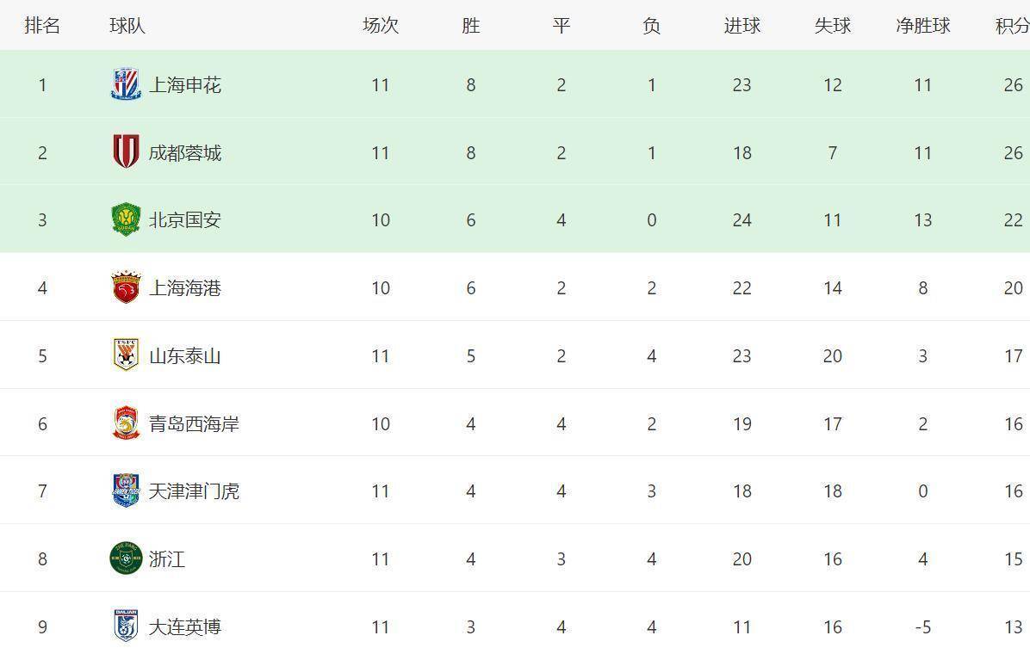Click the Dalian Yingbo blue crest
Viewport: 1030px width, 654px height.
pos(126,626)
